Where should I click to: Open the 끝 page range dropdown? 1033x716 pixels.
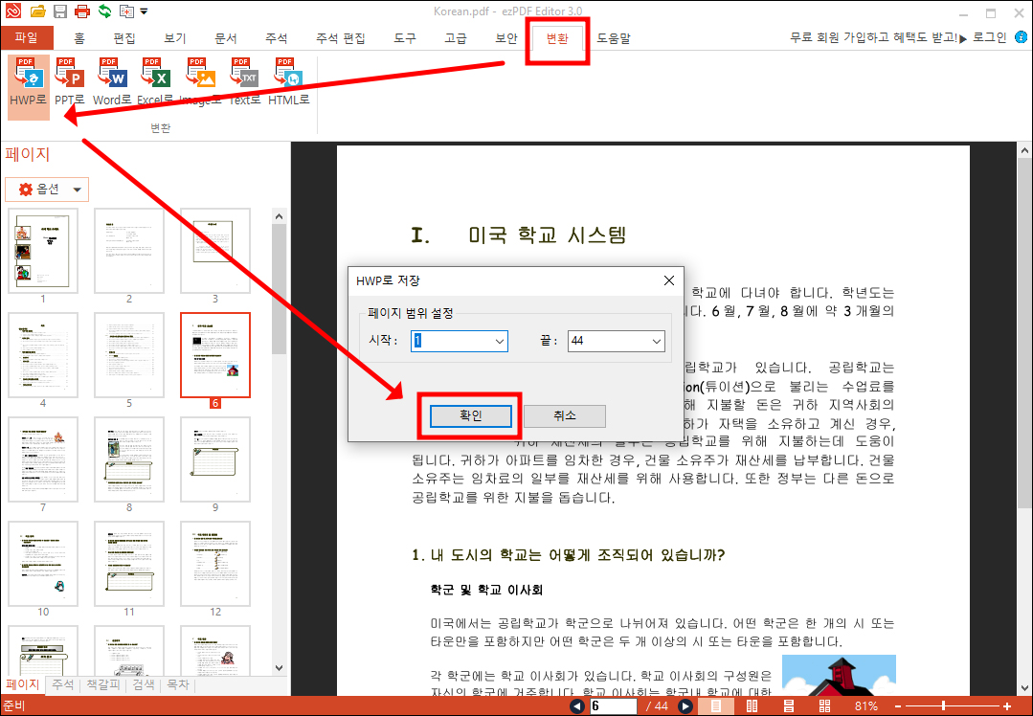654,341
